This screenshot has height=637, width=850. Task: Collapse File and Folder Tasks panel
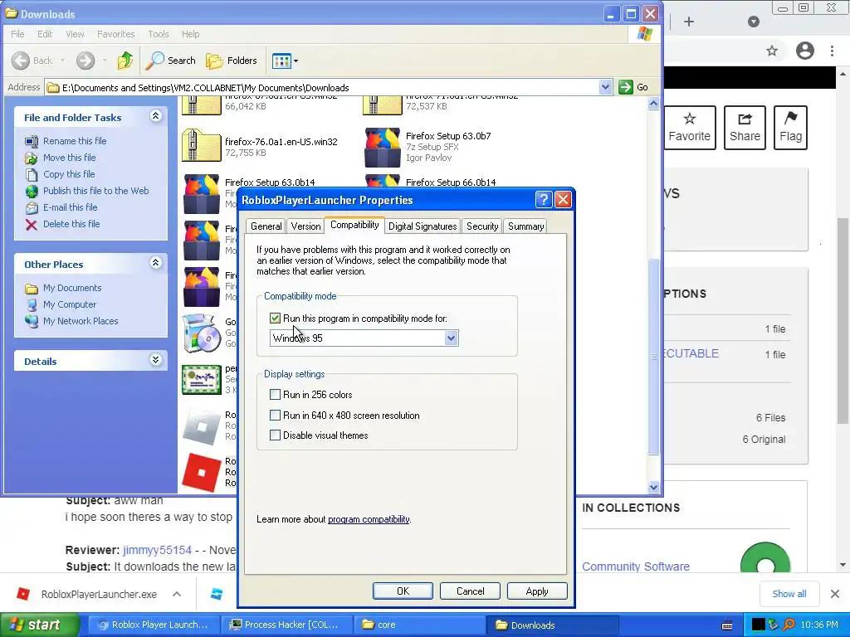(x=155, y=116)
